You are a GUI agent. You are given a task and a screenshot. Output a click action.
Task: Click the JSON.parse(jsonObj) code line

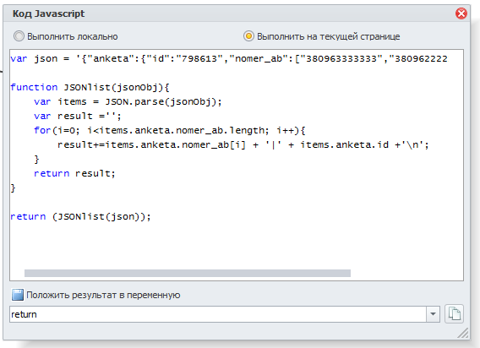(128, 101)
